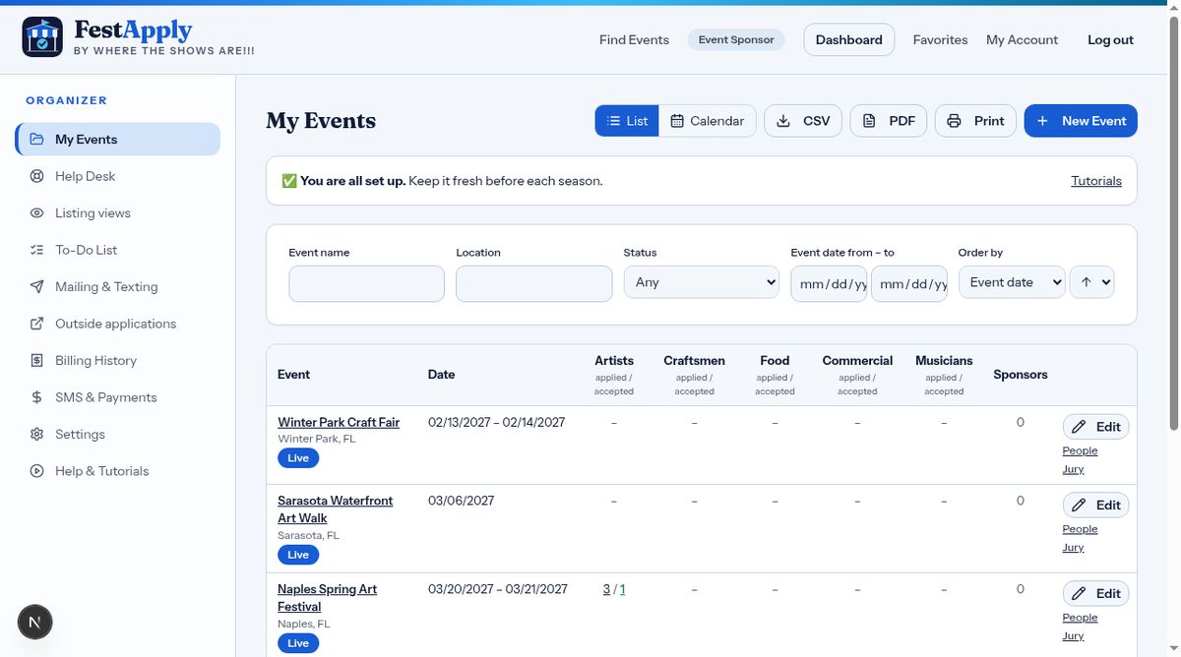
Task: Open Outside applications in sidebar
Action: coord(117,324)
